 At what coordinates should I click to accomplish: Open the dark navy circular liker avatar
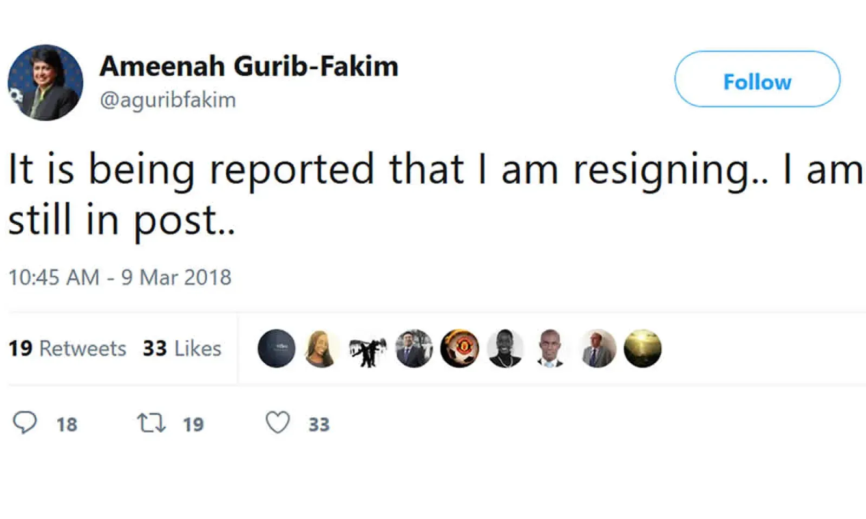tap(277, 349)
